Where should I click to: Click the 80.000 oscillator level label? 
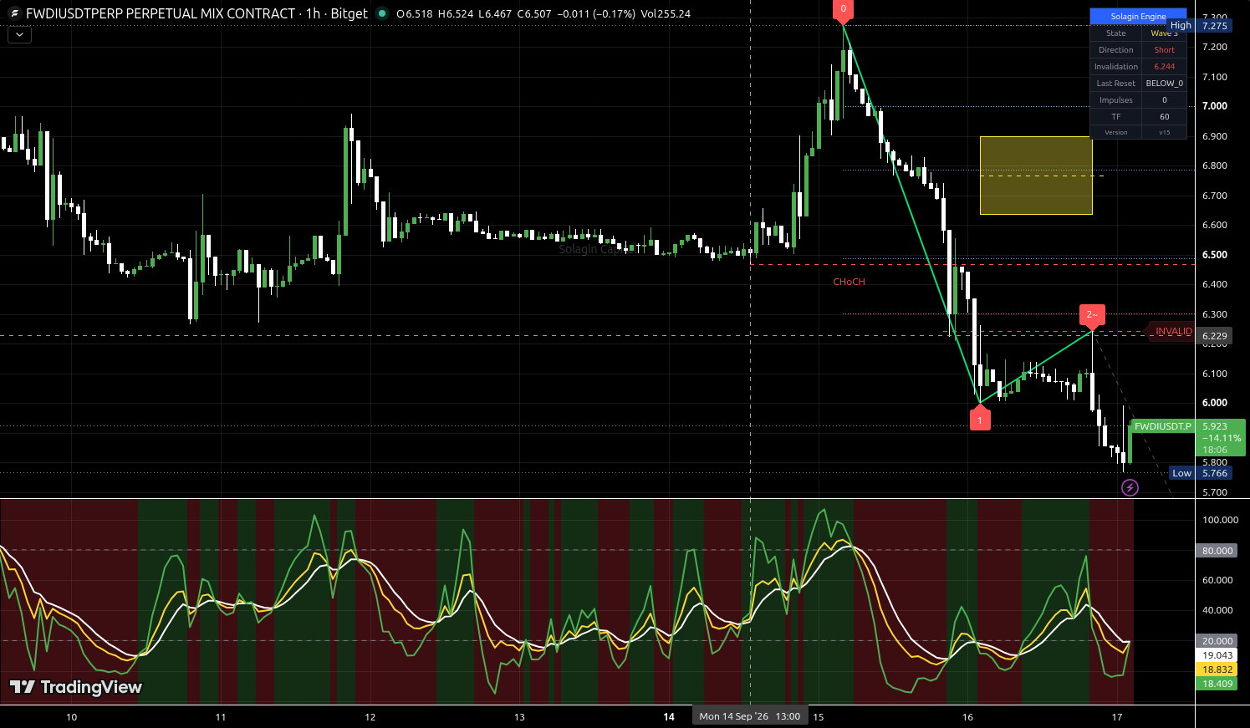click(1217, 551)
